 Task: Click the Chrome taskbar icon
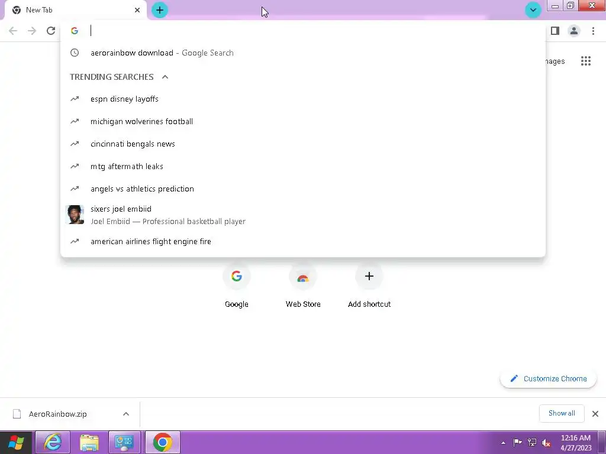point(162,442)
